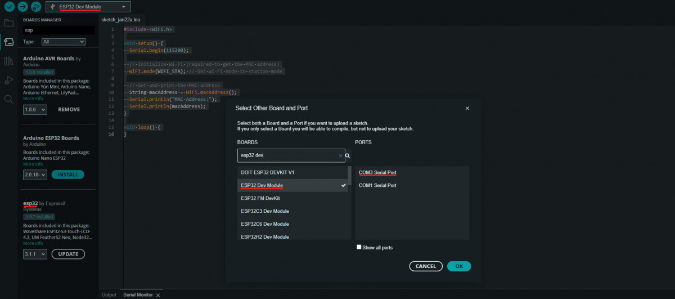Clear the board search text field

point(340,155)
